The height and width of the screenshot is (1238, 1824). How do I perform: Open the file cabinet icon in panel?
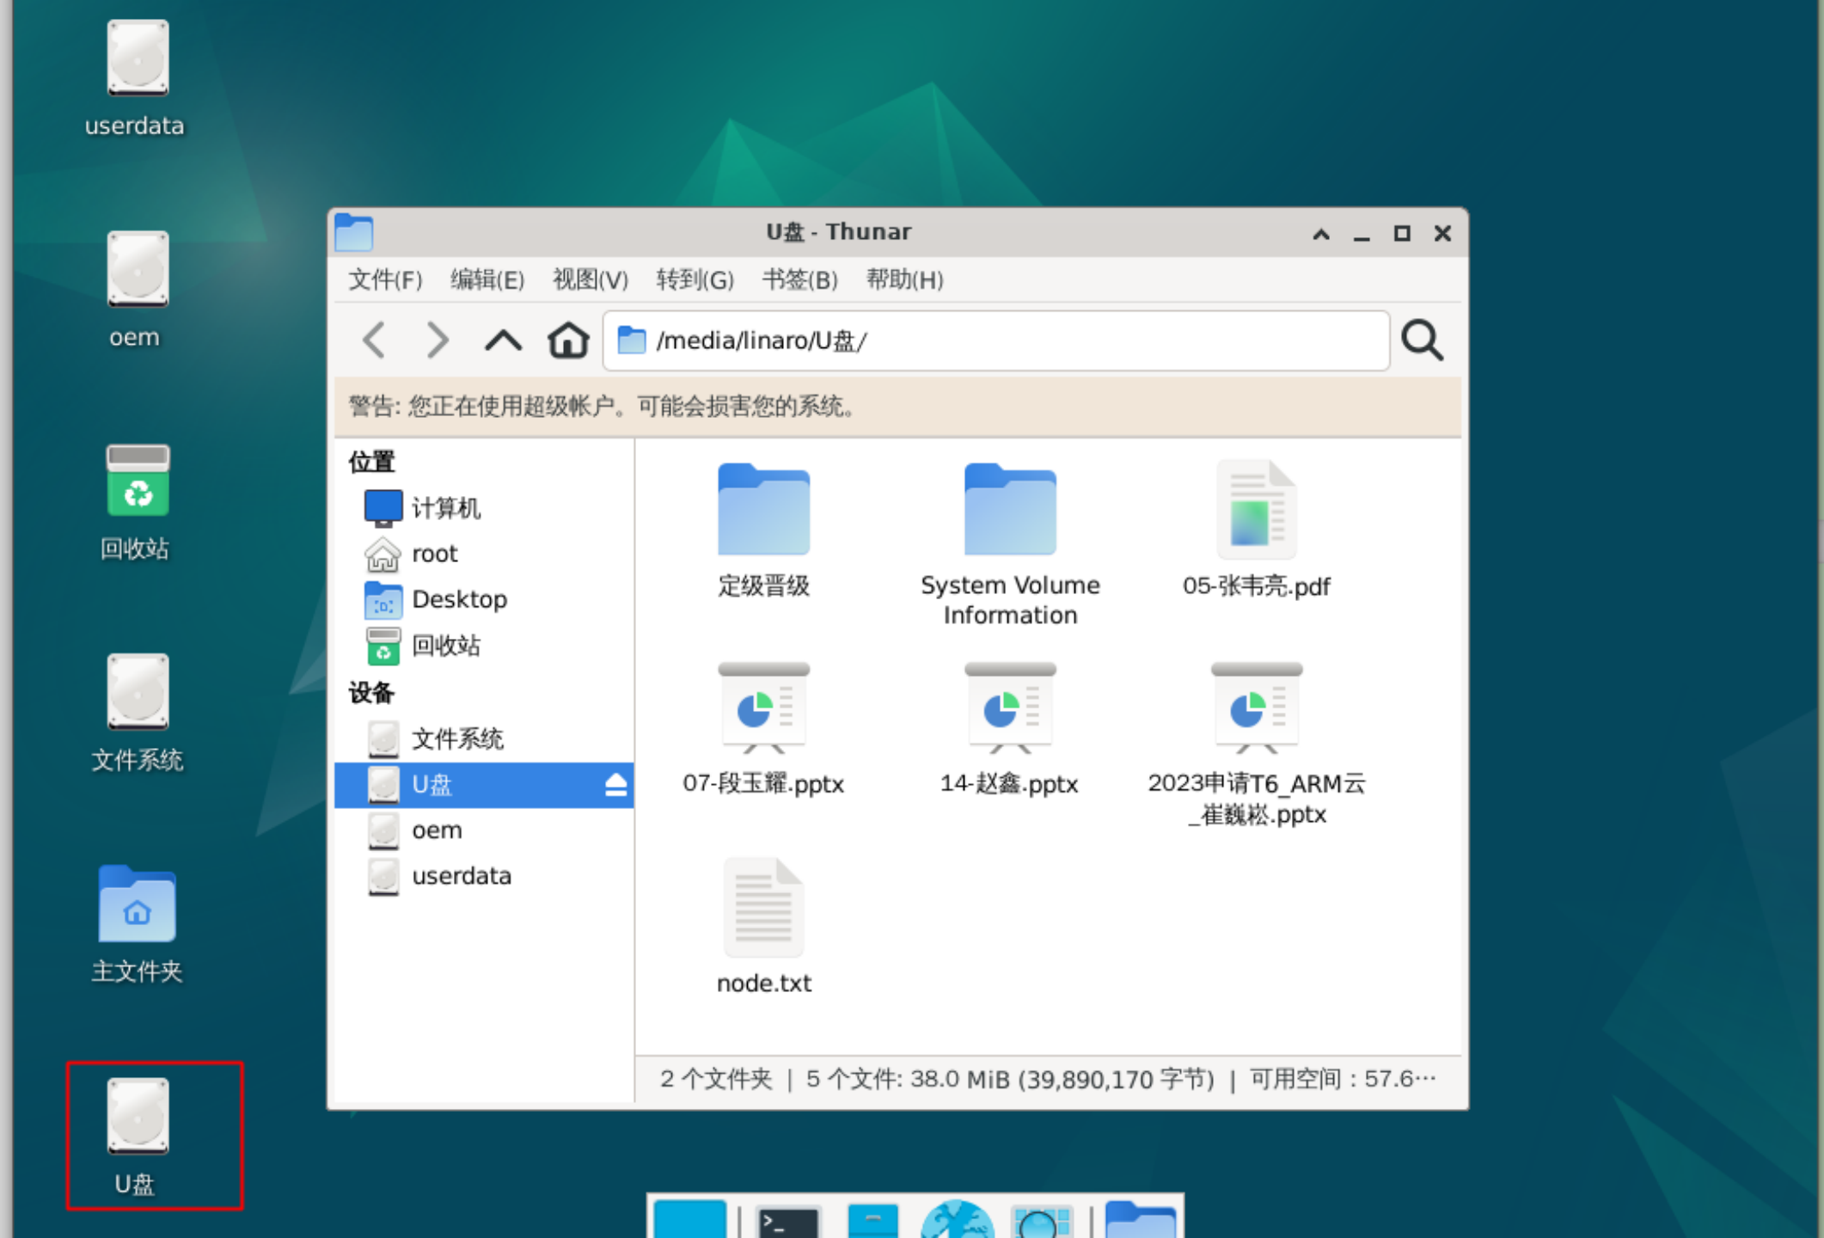coord(872,1221)
